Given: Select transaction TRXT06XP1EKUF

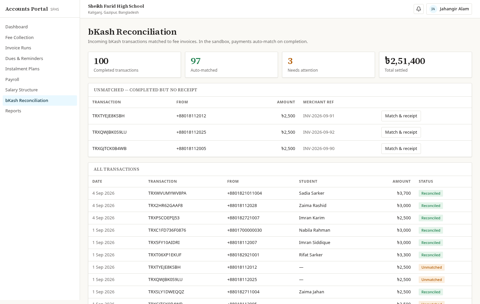Looking at the screenshot, I should (165, 255).
